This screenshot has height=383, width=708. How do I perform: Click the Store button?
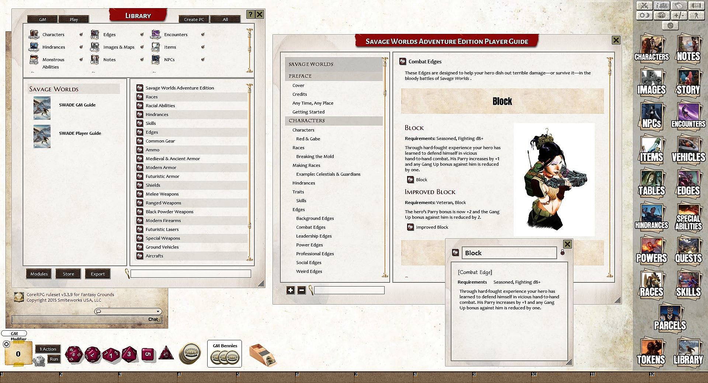click(x=68, y=274)
